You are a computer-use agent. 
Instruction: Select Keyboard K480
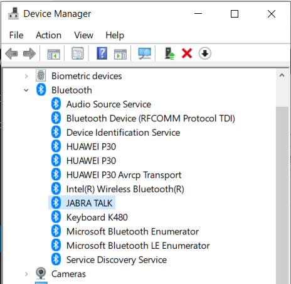pos(97,217)
